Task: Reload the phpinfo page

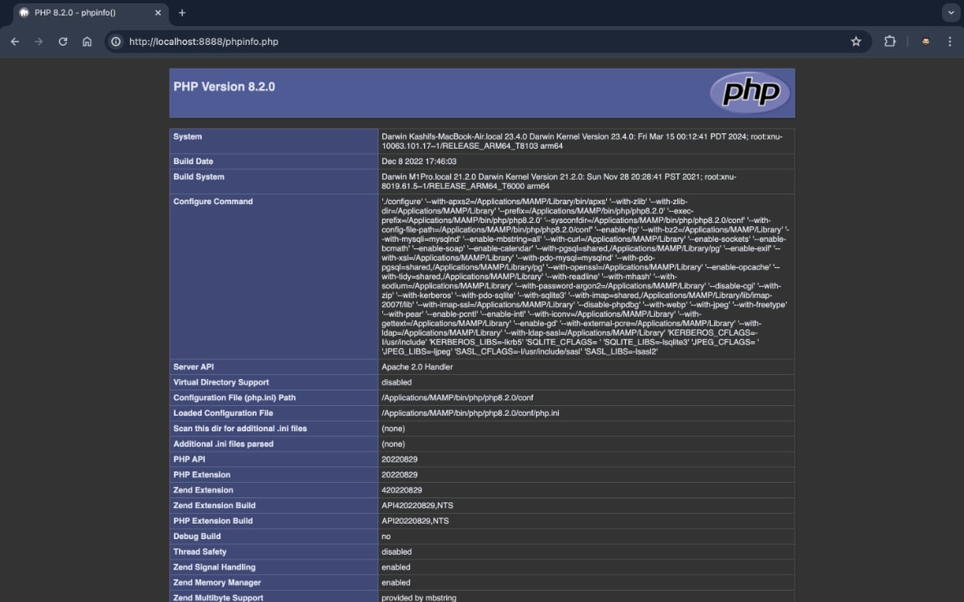Action: tap(63, 42)
